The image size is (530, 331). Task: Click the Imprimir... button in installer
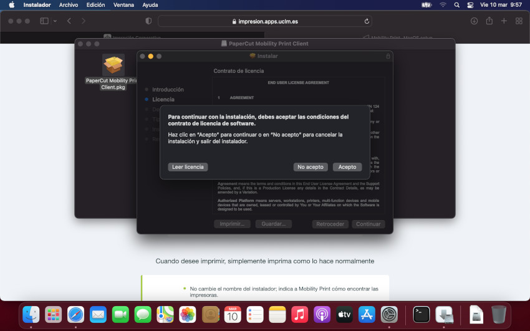coord(232,224)
